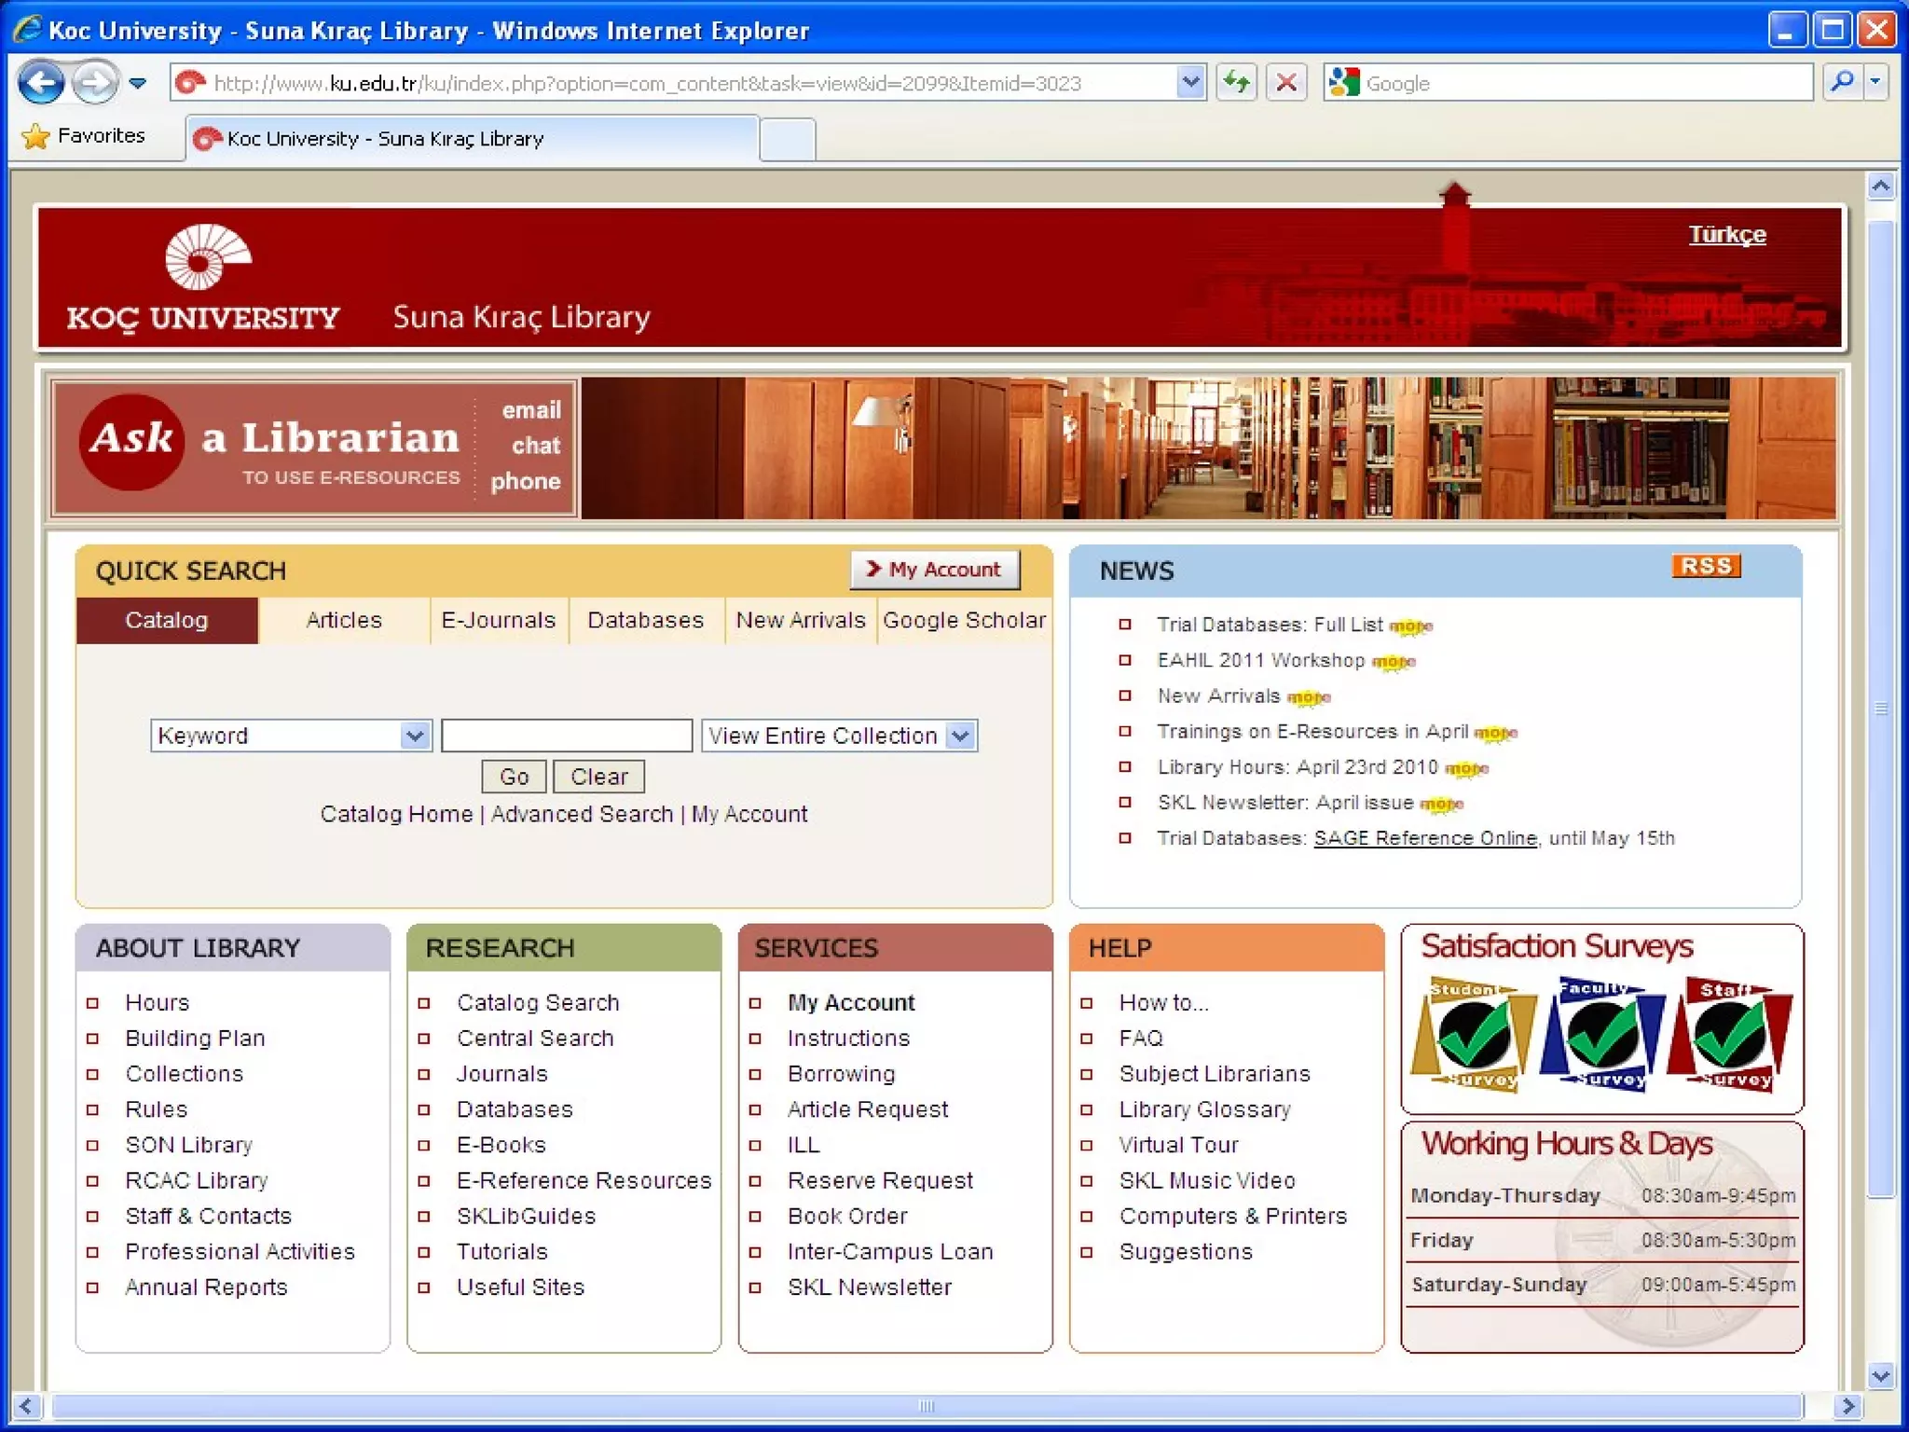Switch to the E-Journals search tab
Viewport: 1909px width, 1432px height.
tap(499, 620)
